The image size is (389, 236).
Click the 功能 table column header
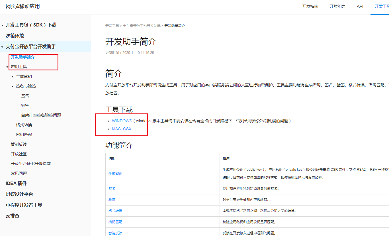(x=112, y=158)
